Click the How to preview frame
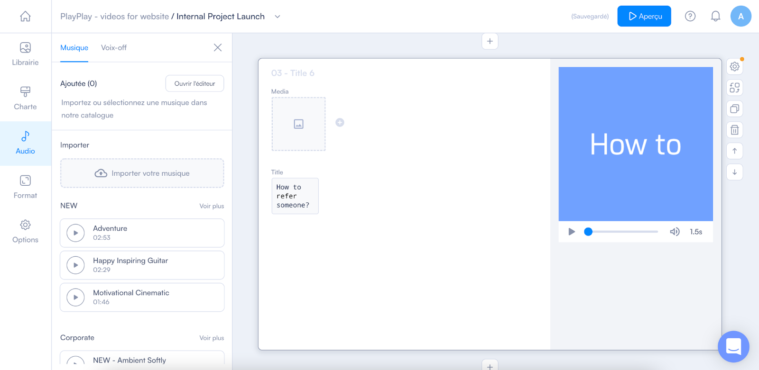This screenshot has width=759, height=370. [636, 144]
